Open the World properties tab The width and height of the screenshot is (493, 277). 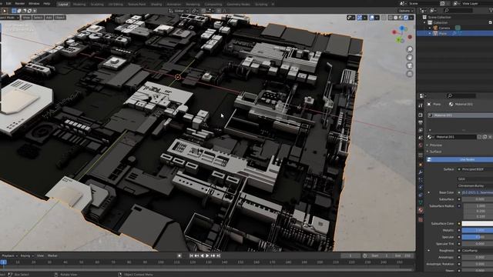click(421, 145)
